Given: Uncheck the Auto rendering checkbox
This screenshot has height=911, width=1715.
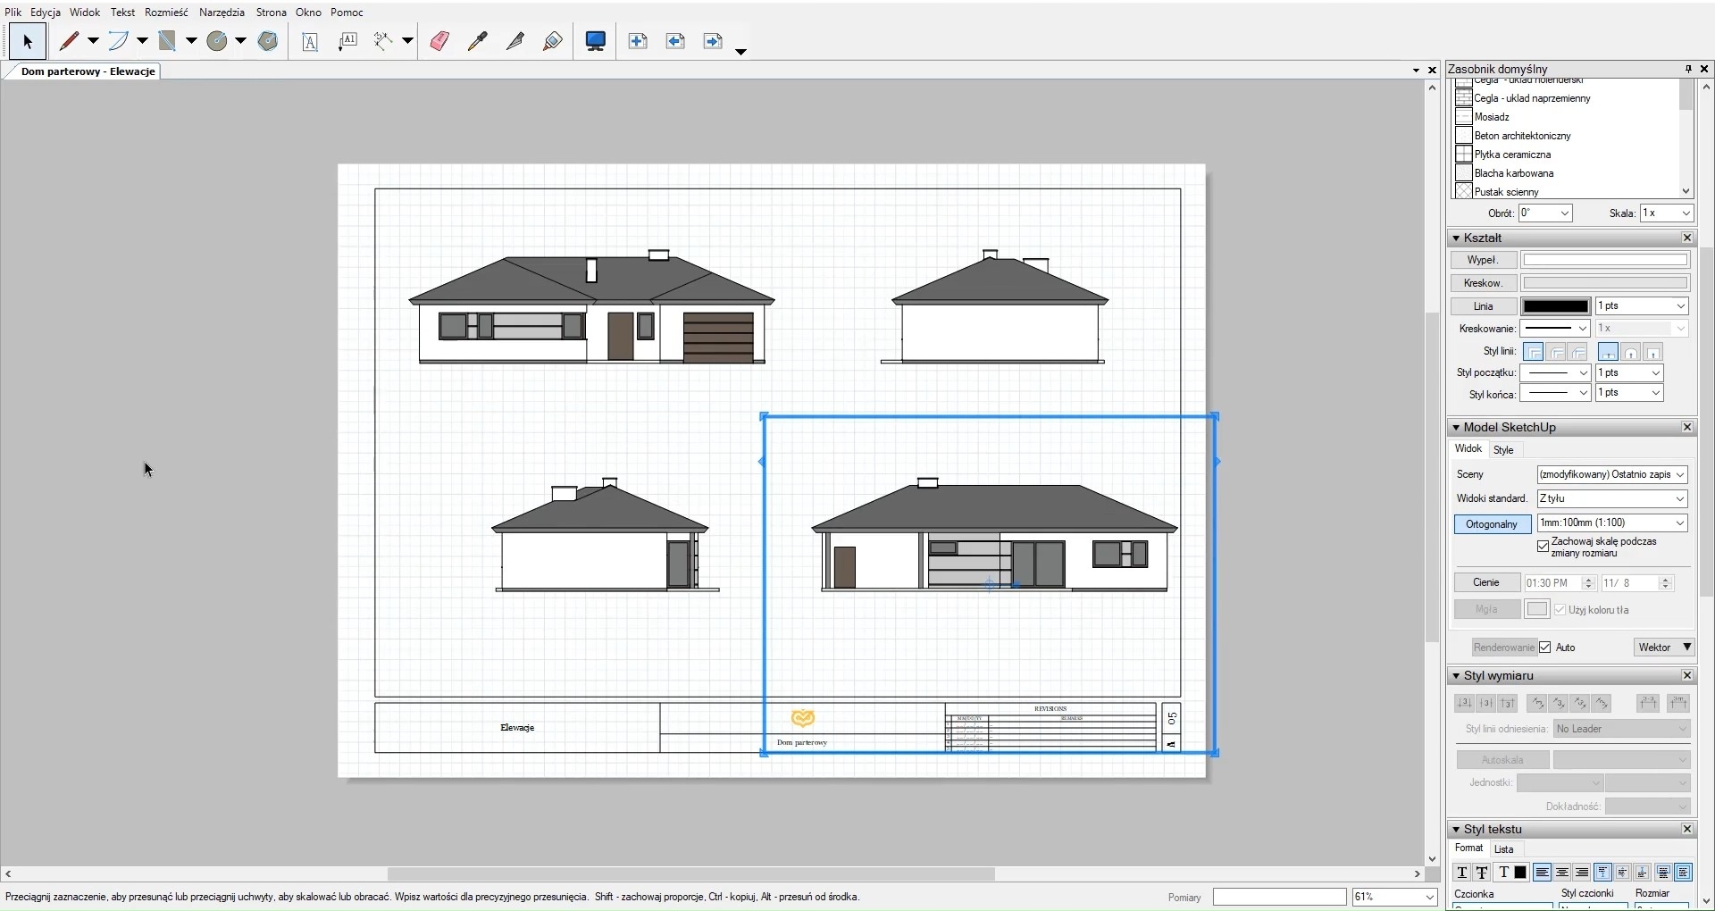Looking at the screenshot, I should [1545, 648].
